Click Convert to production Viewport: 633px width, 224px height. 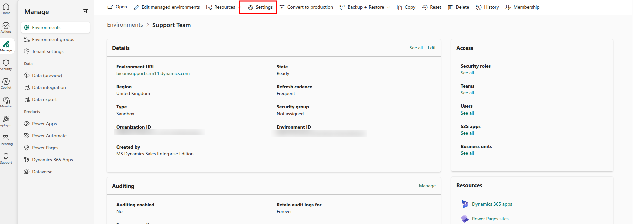(x=306, y=7)
